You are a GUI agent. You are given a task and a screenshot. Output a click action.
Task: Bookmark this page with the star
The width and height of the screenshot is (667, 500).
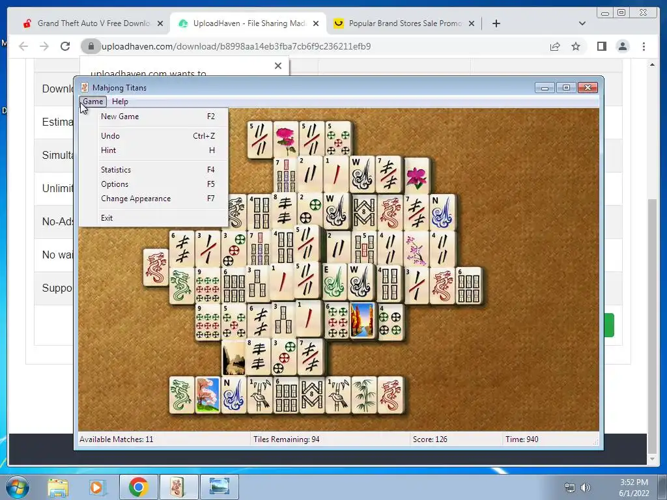[576, 46]
